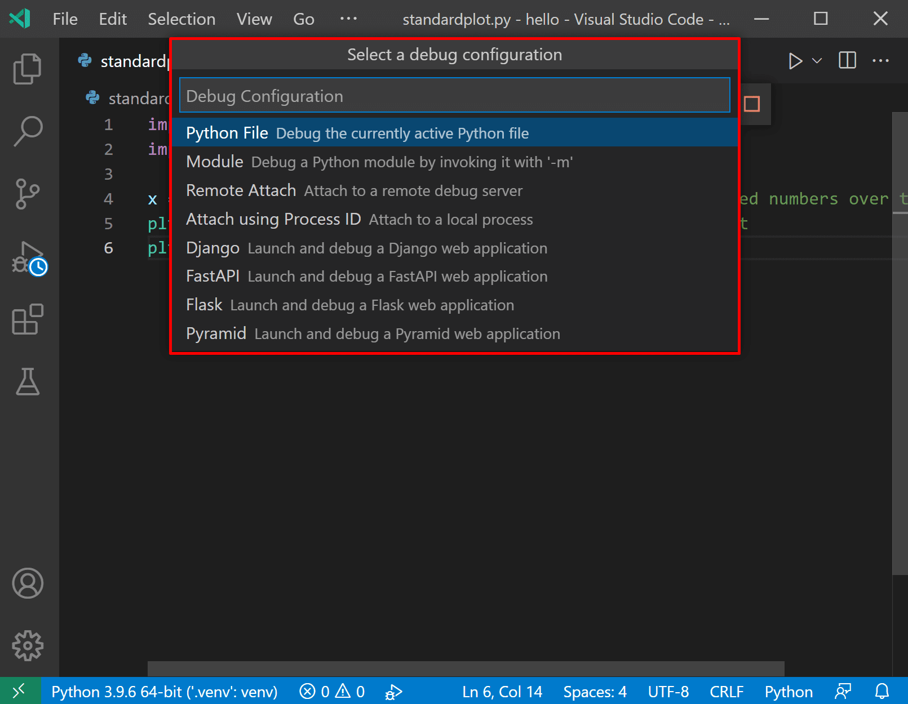Open the Edit menu
The width and height of the screenshot is (908, 704).
[x=113, y=19]
